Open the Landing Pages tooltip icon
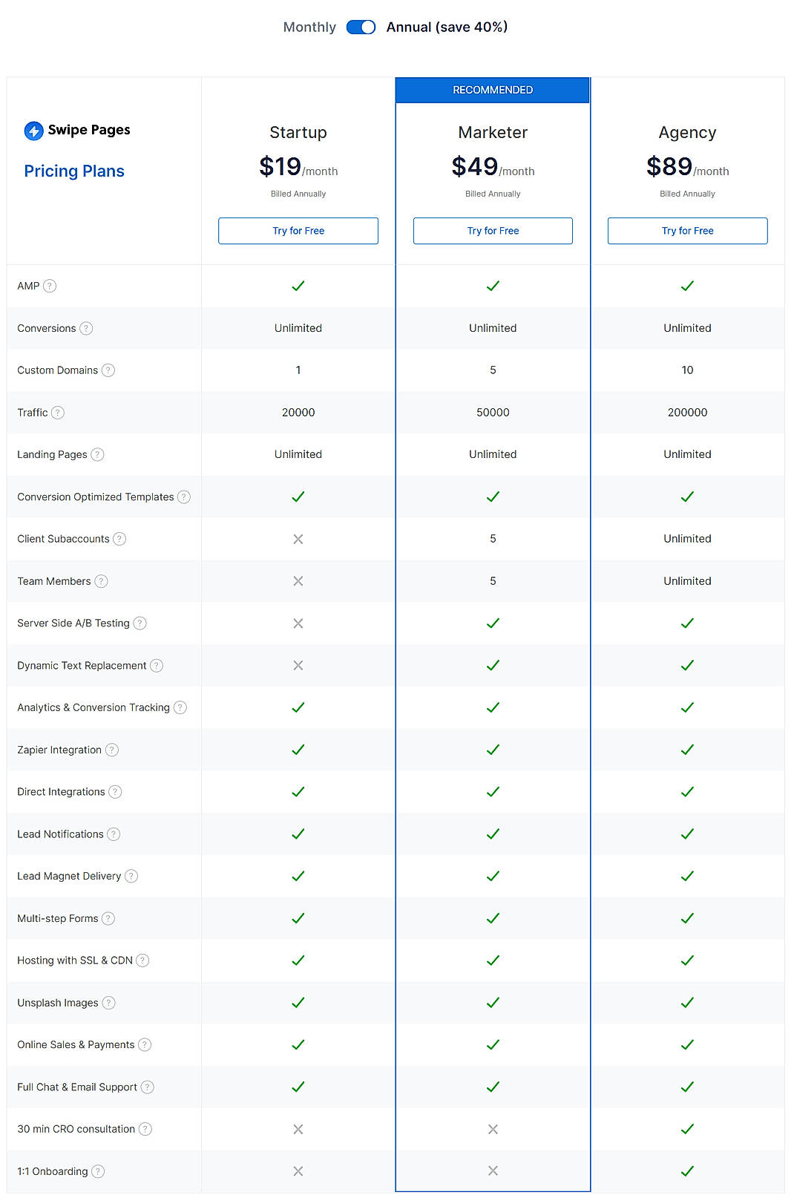Viewport: 794px width, 1198px height. point(98,454)
